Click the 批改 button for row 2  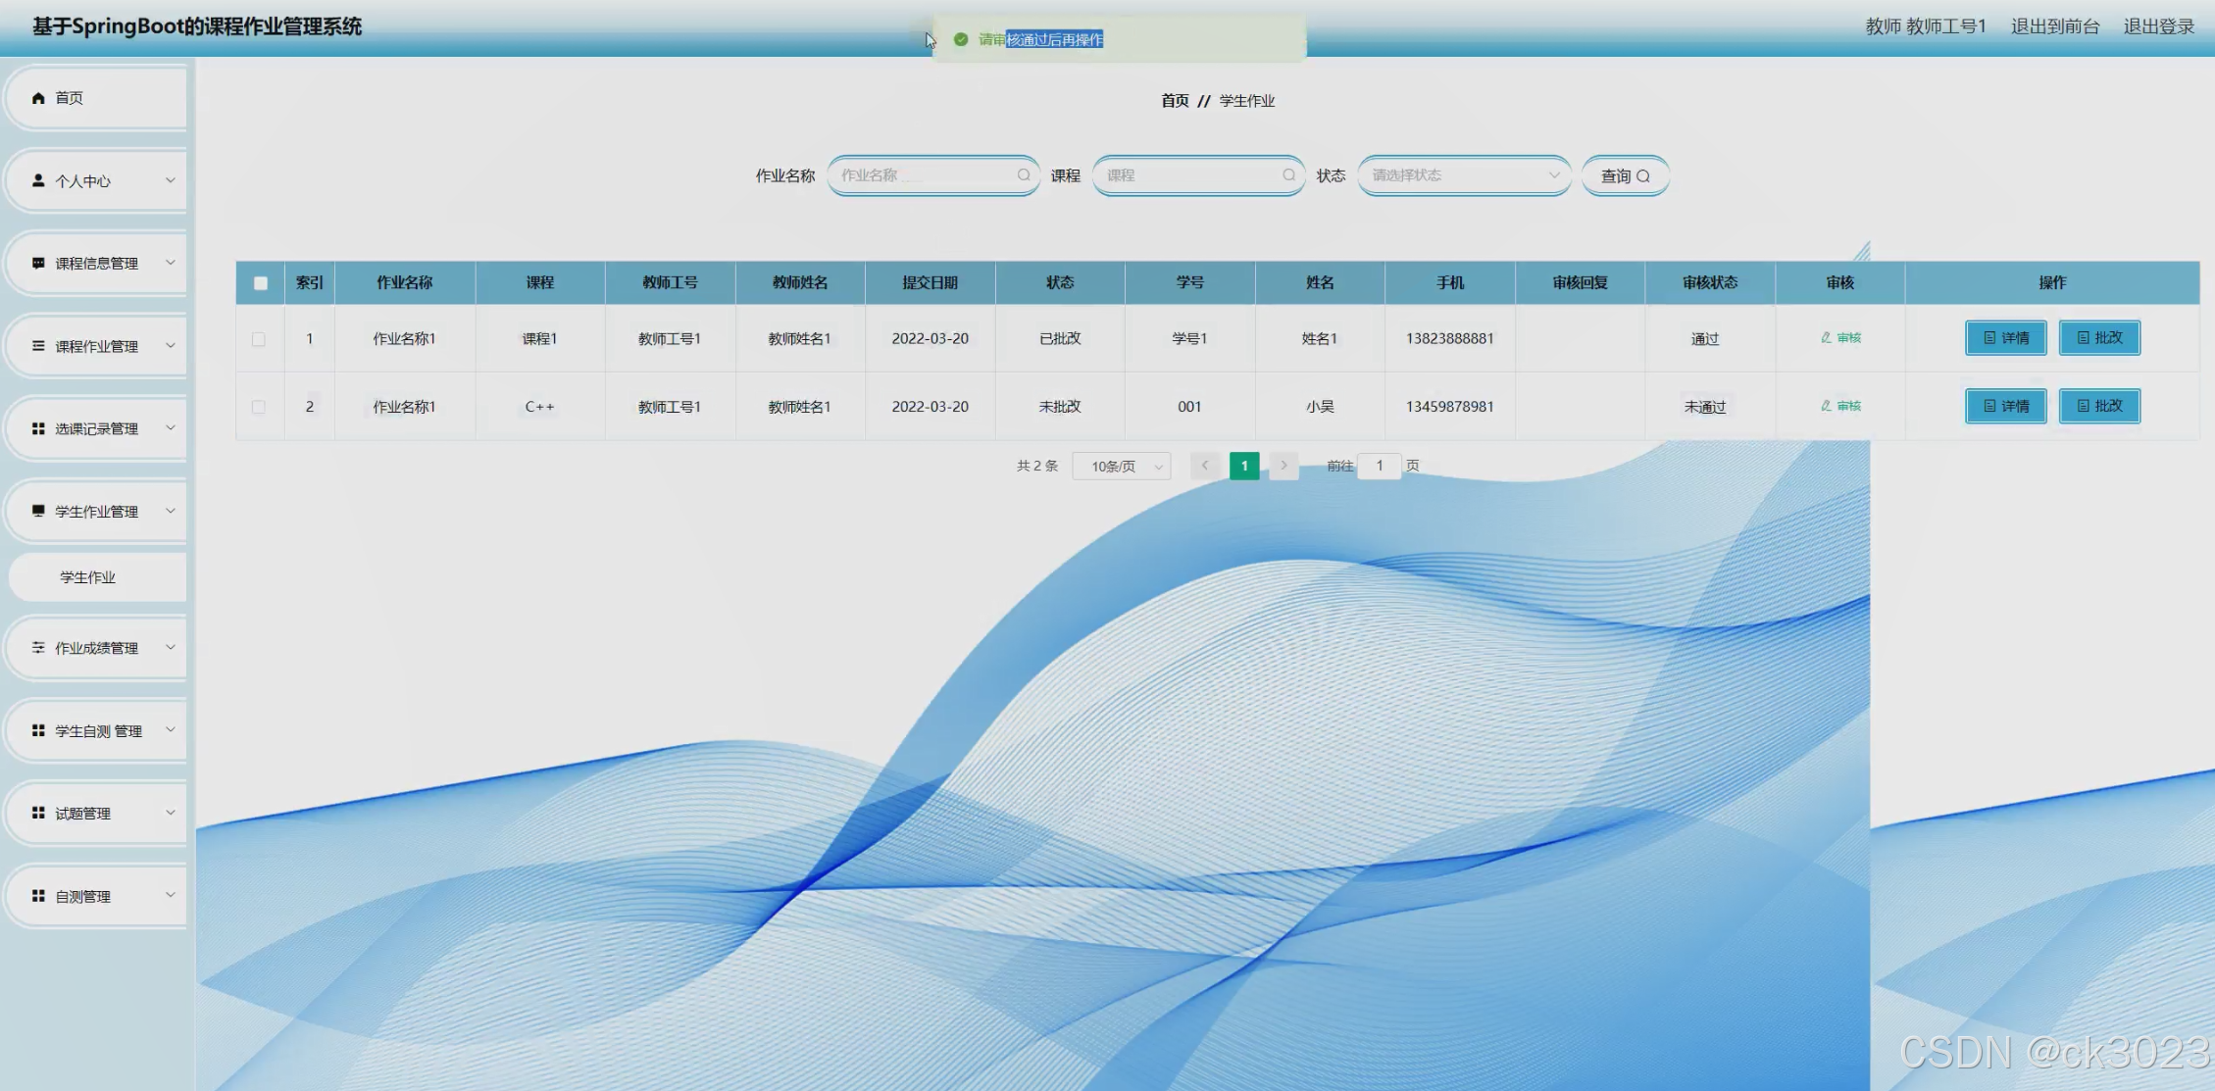(x=2099, y=406)
